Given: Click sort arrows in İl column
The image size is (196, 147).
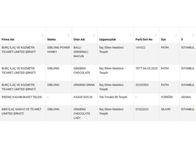Looking at the screenshot, I should tap(193, 35).
